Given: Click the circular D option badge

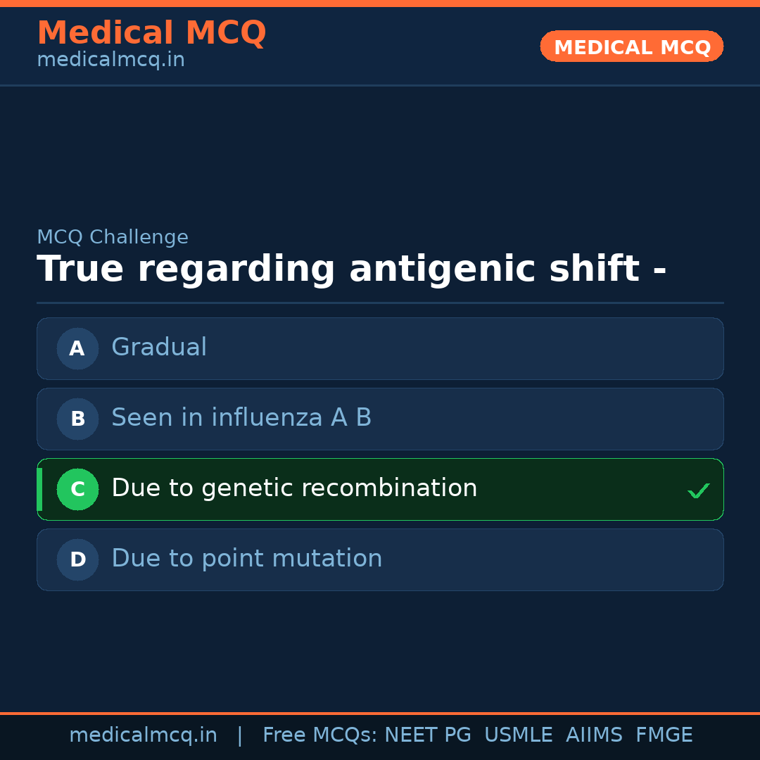Looking at the screenshot, I should pos(77,559).
